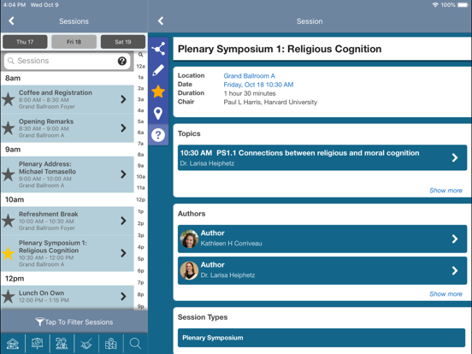The image size is (472, 354).
Task: Open the presentations icon in the bottom bar
Action: 38,344
